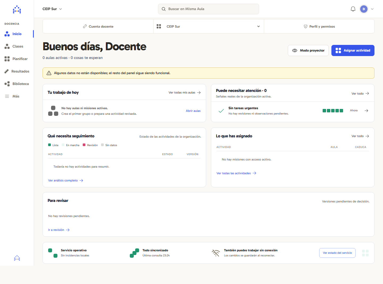Screen dimensions: 383x284
Task: Click Ver estado del servicio button
Action: (x=337, y=253)
